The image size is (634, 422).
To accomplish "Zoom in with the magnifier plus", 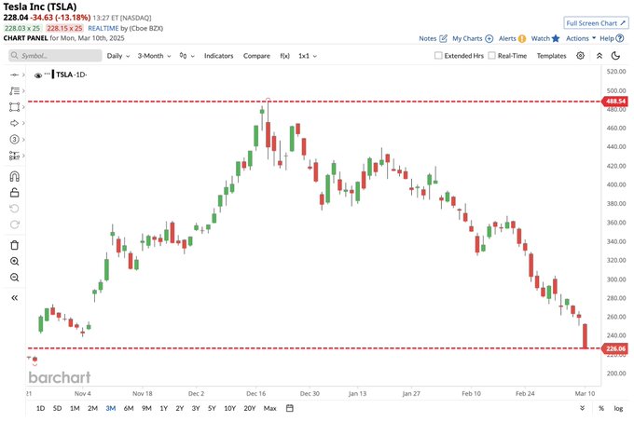I will [14, 261].
